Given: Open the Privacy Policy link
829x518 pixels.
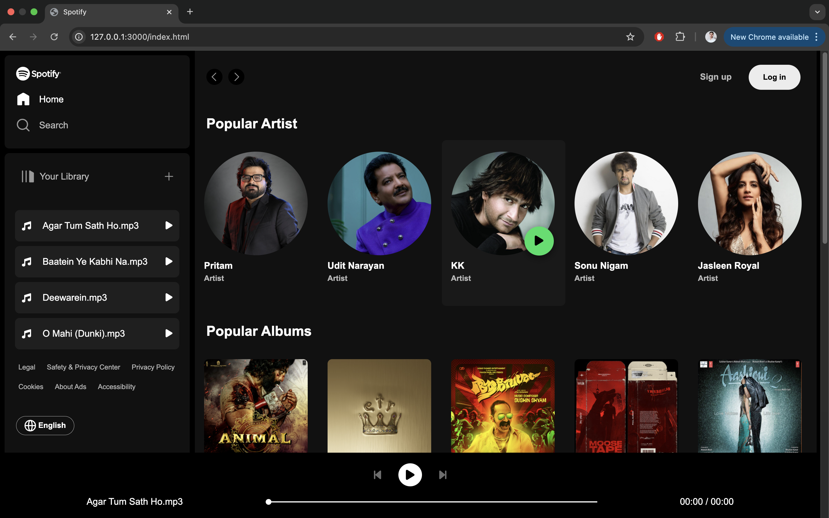Looking at the screenshot, I should 153,367.
